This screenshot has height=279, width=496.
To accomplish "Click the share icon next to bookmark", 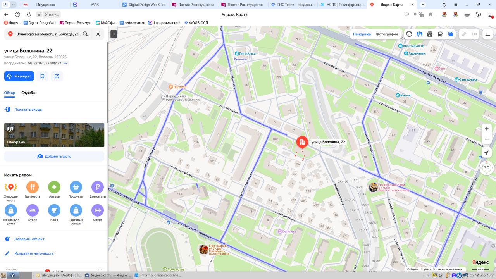I will tap(57, 76).
